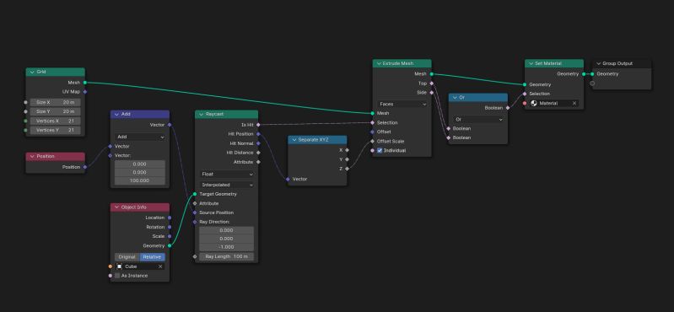Click the Separate XYZ Vector input socket
This screenshot has width=674, height=312.
tap(288, 179)
